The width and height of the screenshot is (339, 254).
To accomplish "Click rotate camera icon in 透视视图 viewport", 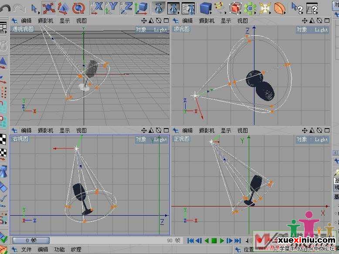I will [x=159, y=21].
